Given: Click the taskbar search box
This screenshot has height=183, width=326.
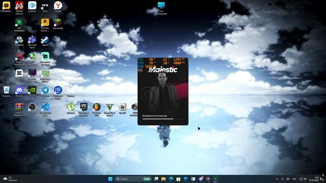Looking at the screenshot, I should click(133, 179).
